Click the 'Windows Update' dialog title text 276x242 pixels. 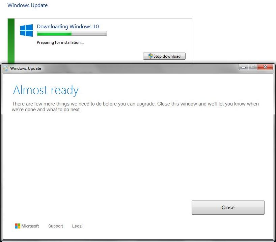26,68
